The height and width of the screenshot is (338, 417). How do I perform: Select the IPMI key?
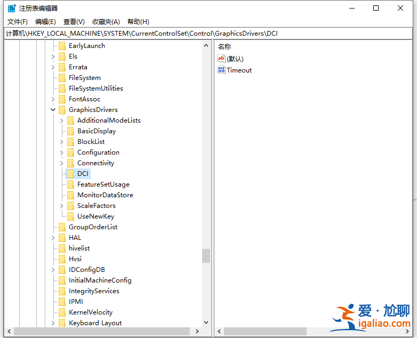coord(76,302)
